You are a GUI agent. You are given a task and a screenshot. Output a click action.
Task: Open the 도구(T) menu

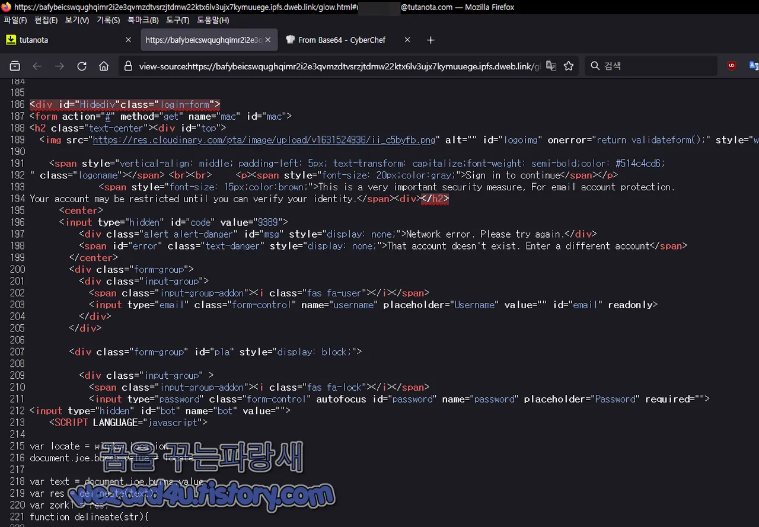click(x=178, y=20)
